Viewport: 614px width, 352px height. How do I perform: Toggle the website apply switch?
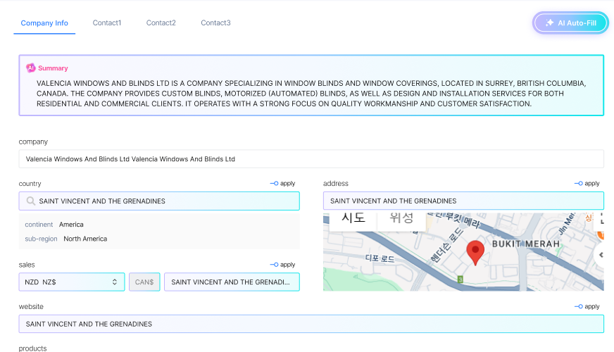[579, 307]
